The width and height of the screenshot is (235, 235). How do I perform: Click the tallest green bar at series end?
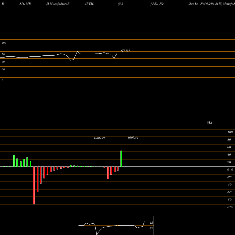click(x=121, y=159)
